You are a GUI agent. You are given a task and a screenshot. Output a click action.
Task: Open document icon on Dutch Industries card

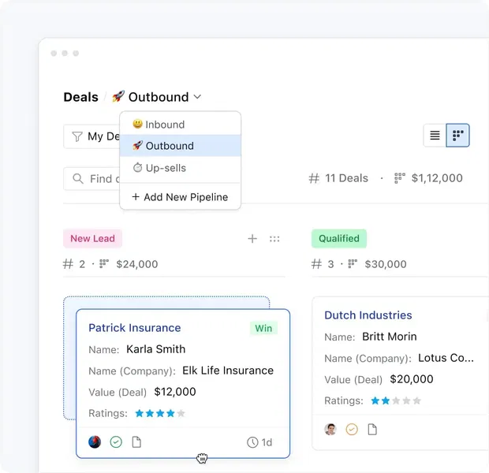coord(372,430)
